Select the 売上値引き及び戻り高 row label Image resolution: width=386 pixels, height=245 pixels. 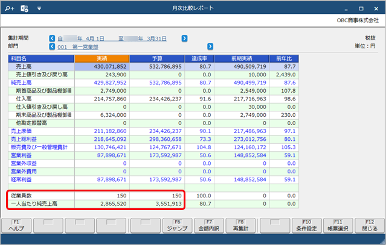(x=42, y=75)
